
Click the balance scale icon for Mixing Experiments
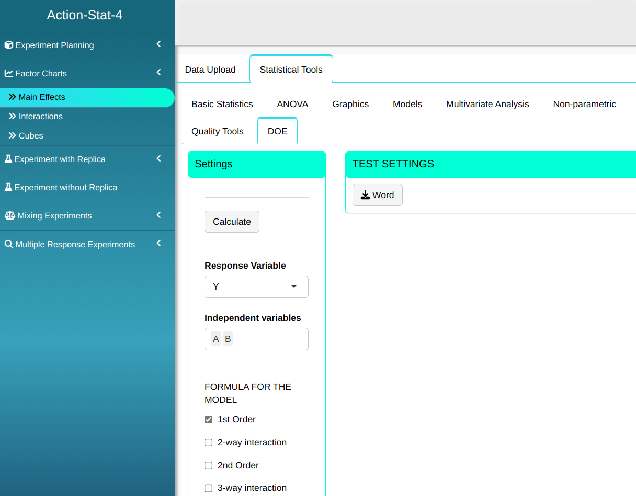point(9,215)
